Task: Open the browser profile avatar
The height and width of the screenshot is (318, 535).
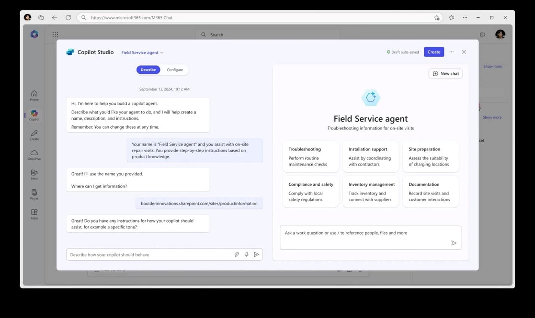Action: [x=27, y=18]
